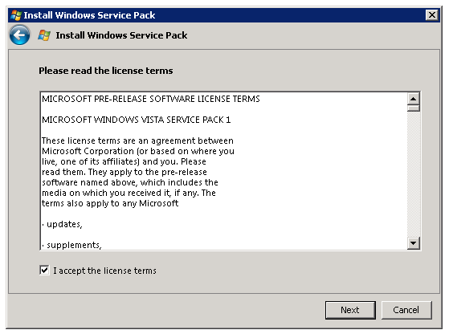Click the blue back arrow button
449x334 pixels.
point(19,35)
